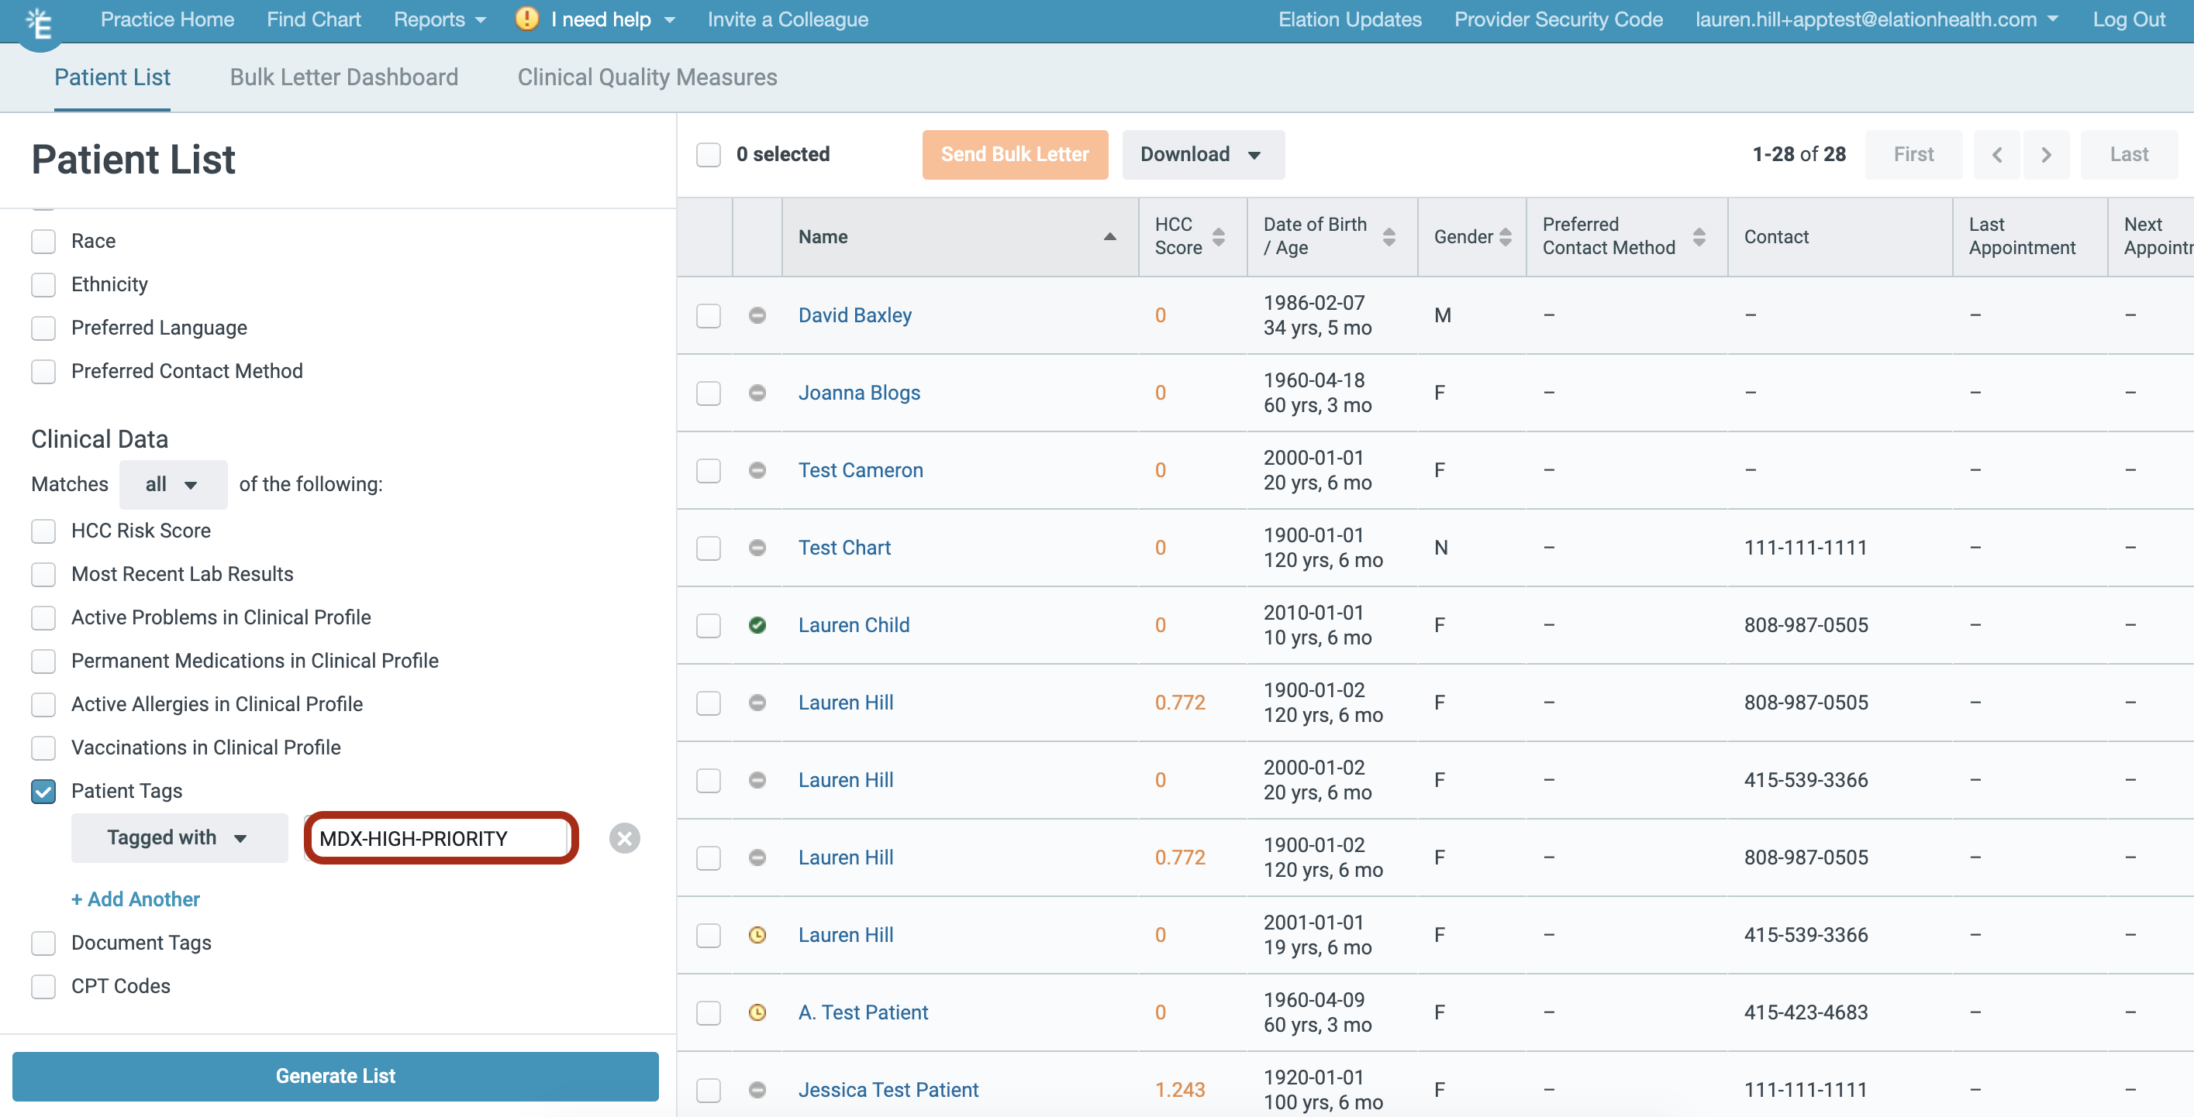This screenshot has height=1117, width=2194.
Task: Click clock status icon for A. Test Patient
Action: (x=757, y=1012)
